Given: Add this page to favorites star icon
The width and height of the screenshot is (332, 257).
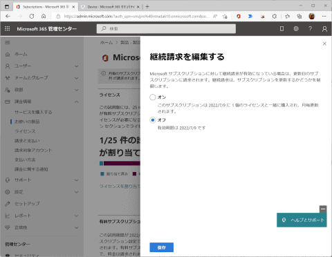Looking at the screenshot, I should tap(225, 16).
